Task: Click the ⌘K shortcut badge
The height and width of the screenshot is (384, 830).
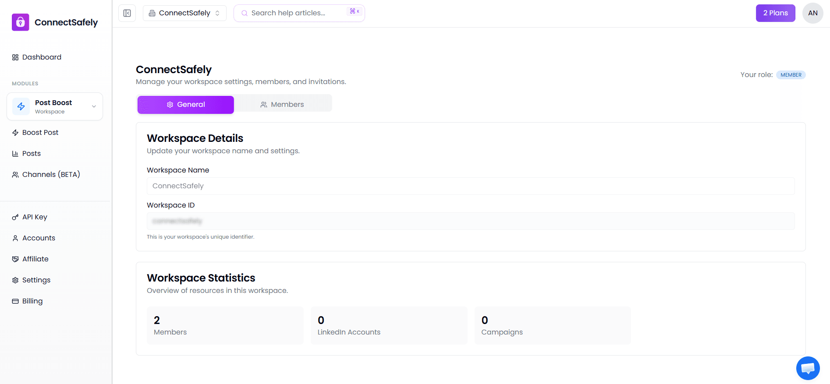Action: 355,11
